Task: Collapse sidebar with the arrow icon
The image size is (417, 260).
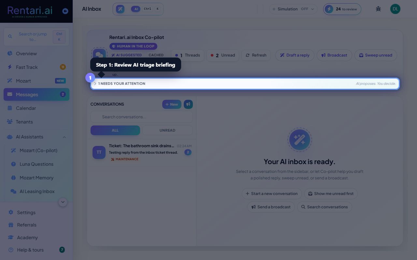Action: point(65,11)
